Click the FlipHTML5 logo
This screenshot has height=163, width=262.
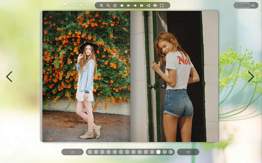pyautogui.click(x=74, y=5)
